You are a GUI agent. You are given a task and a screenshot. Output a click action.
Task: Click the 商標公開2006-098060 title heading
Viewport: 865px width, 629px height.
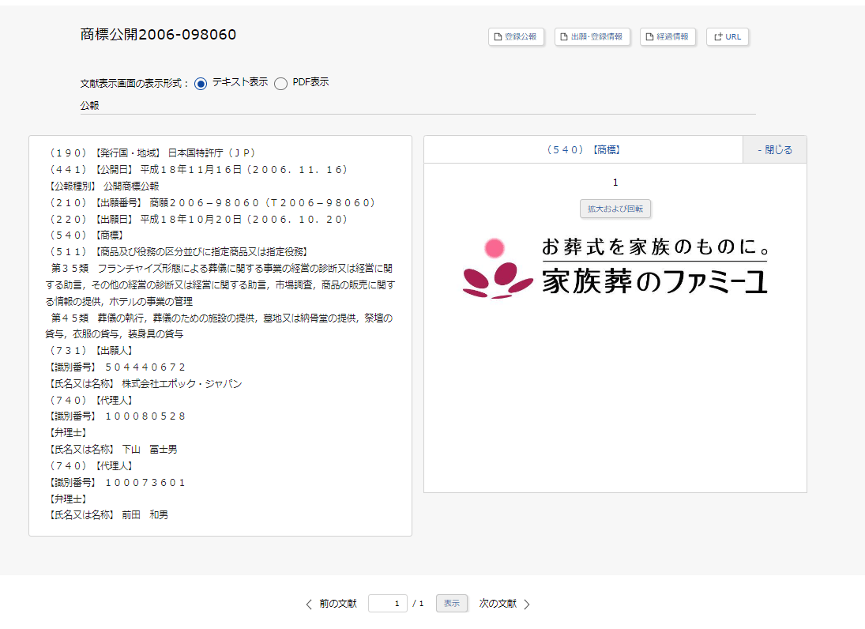158,35
